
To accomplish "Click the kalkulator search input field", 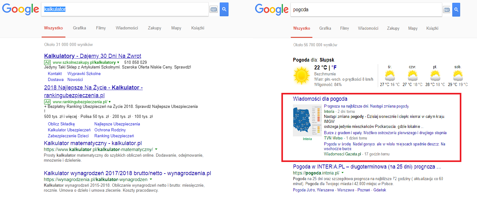I will (x=125, y=9).
